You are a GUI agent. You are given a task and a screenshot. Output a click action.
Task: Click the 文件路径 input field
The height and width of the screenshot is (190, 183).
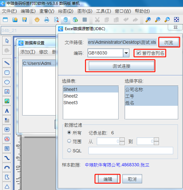tap(122, 42)
